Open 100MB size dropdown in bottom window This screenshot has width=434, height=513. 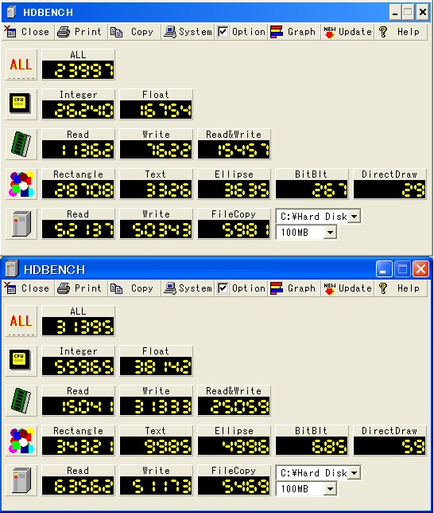coord(330,489)
